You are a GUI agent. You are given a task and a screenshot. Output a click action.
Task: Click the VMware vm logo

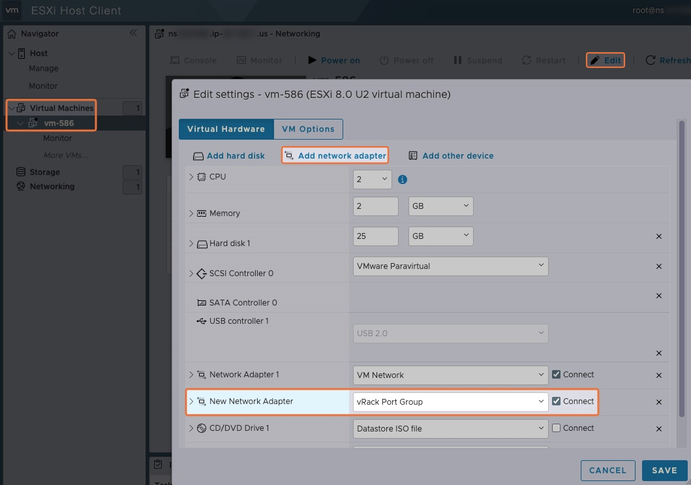click(x=12, y=10)
